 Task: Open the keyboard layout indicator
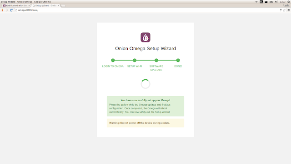click(x=261, y=2)
